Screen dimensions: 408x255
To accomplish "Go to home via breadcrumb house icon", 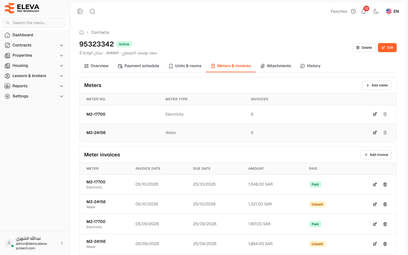I will click(82, 32).
